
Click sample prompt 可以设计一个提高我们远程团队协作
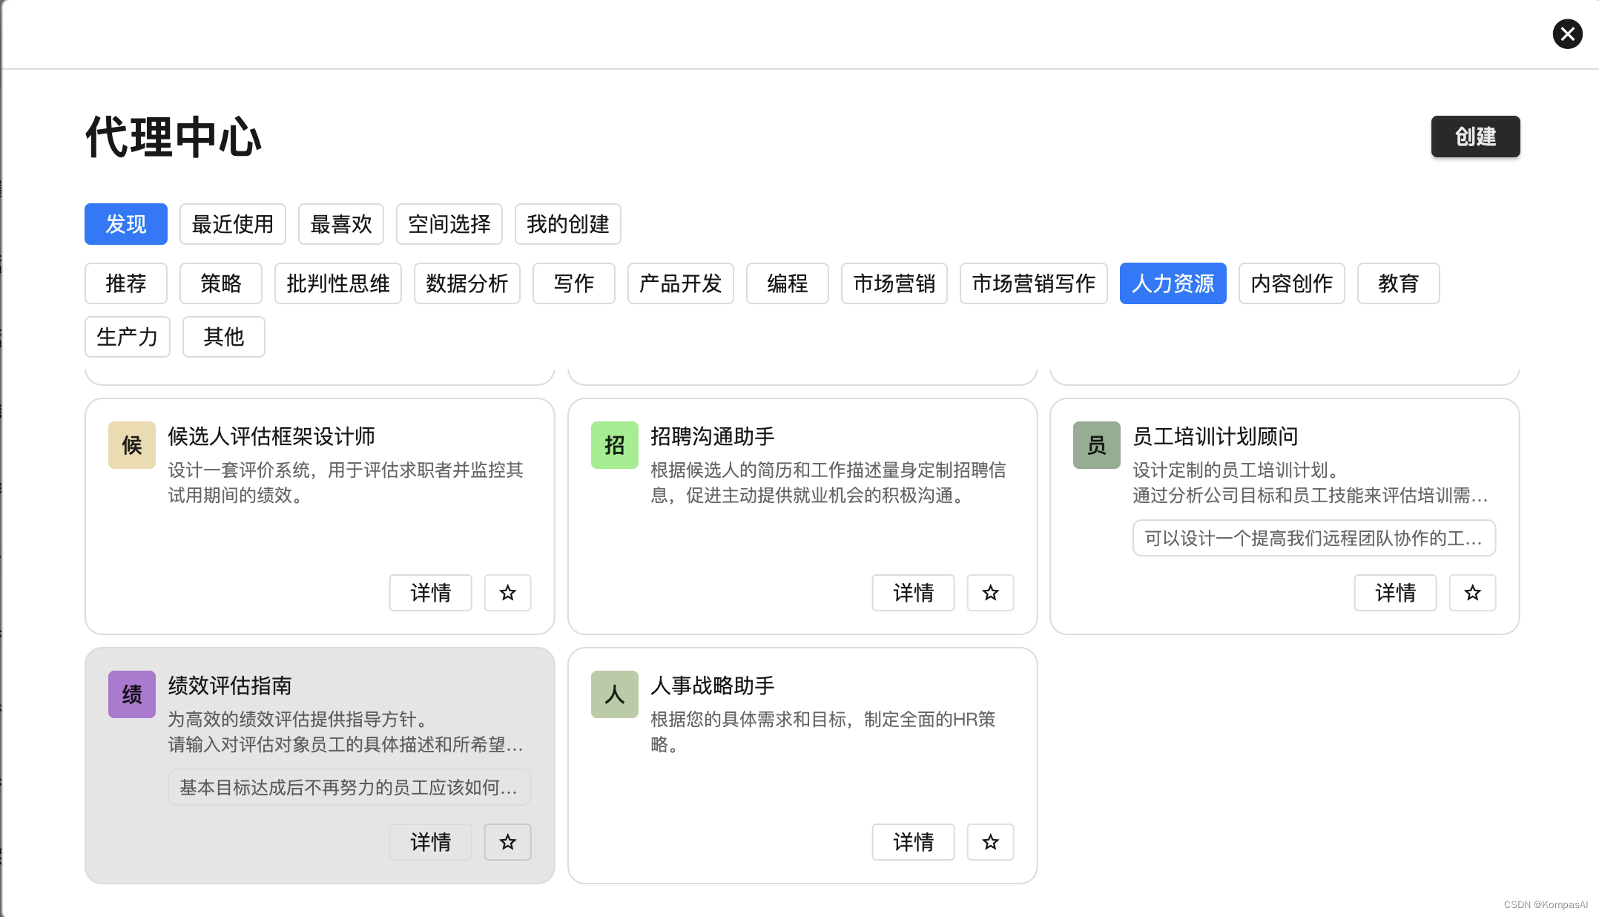[x=1313, y=539]
